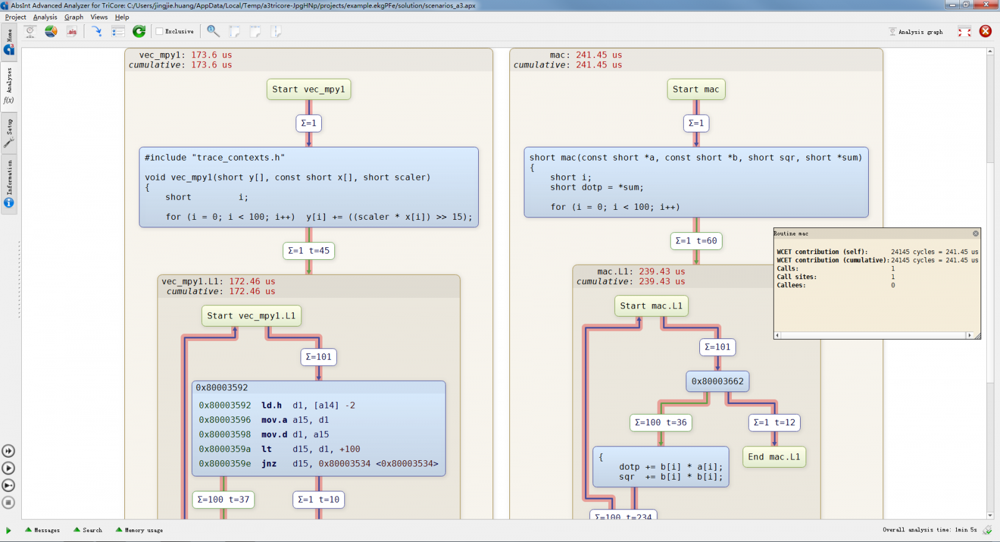1000x542 pixels.
Task: Click the Σ=1 t=10 edge label
Action: (319, 500)
